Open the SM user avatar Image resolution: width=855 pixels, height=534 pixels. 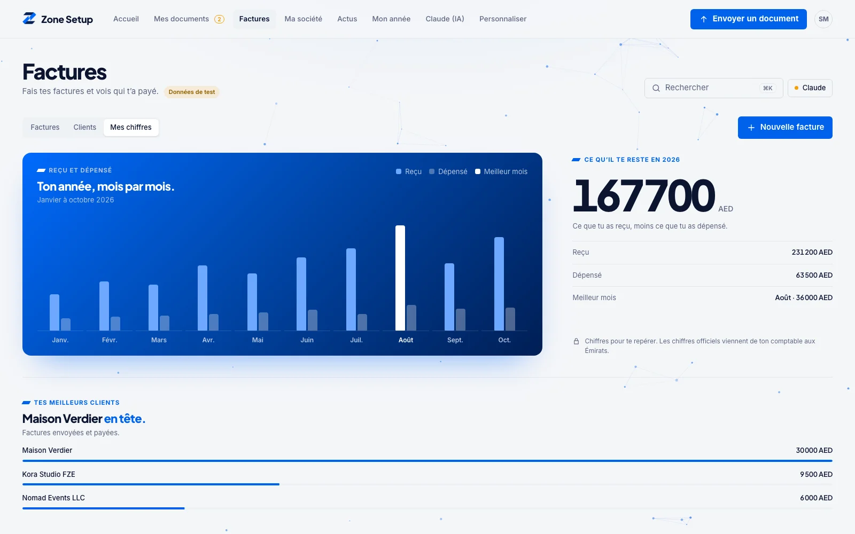pos(823,19)
